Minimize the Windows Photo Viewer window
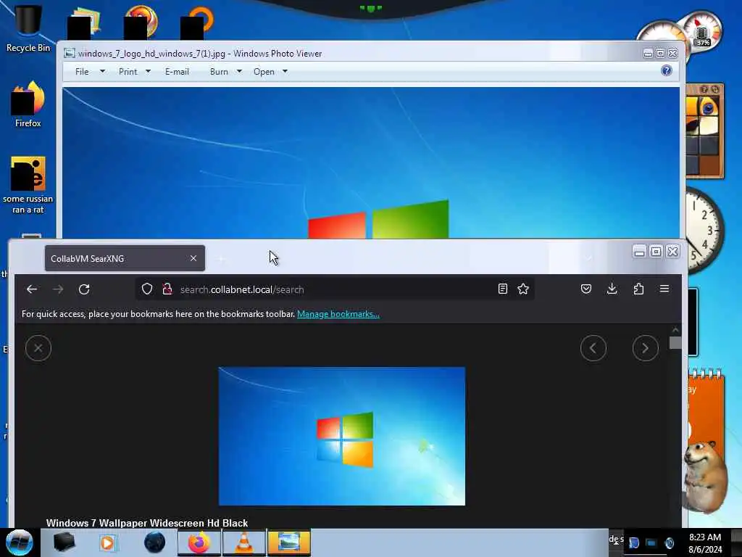Image resolution: width=742 pixels, height=557 pixels. (x=649, y=54)
